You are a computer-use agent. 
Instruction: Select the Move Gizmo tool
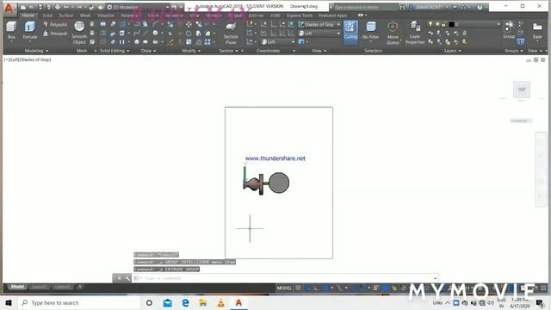(393, 33)
